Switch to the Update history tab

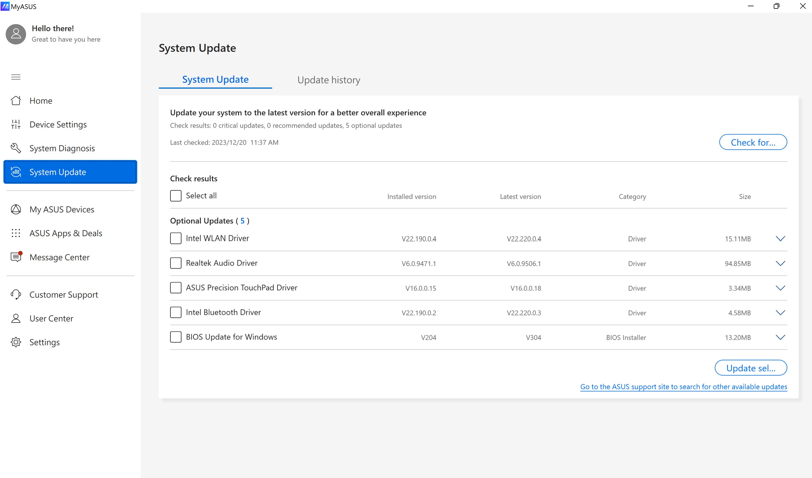(329, 80)
